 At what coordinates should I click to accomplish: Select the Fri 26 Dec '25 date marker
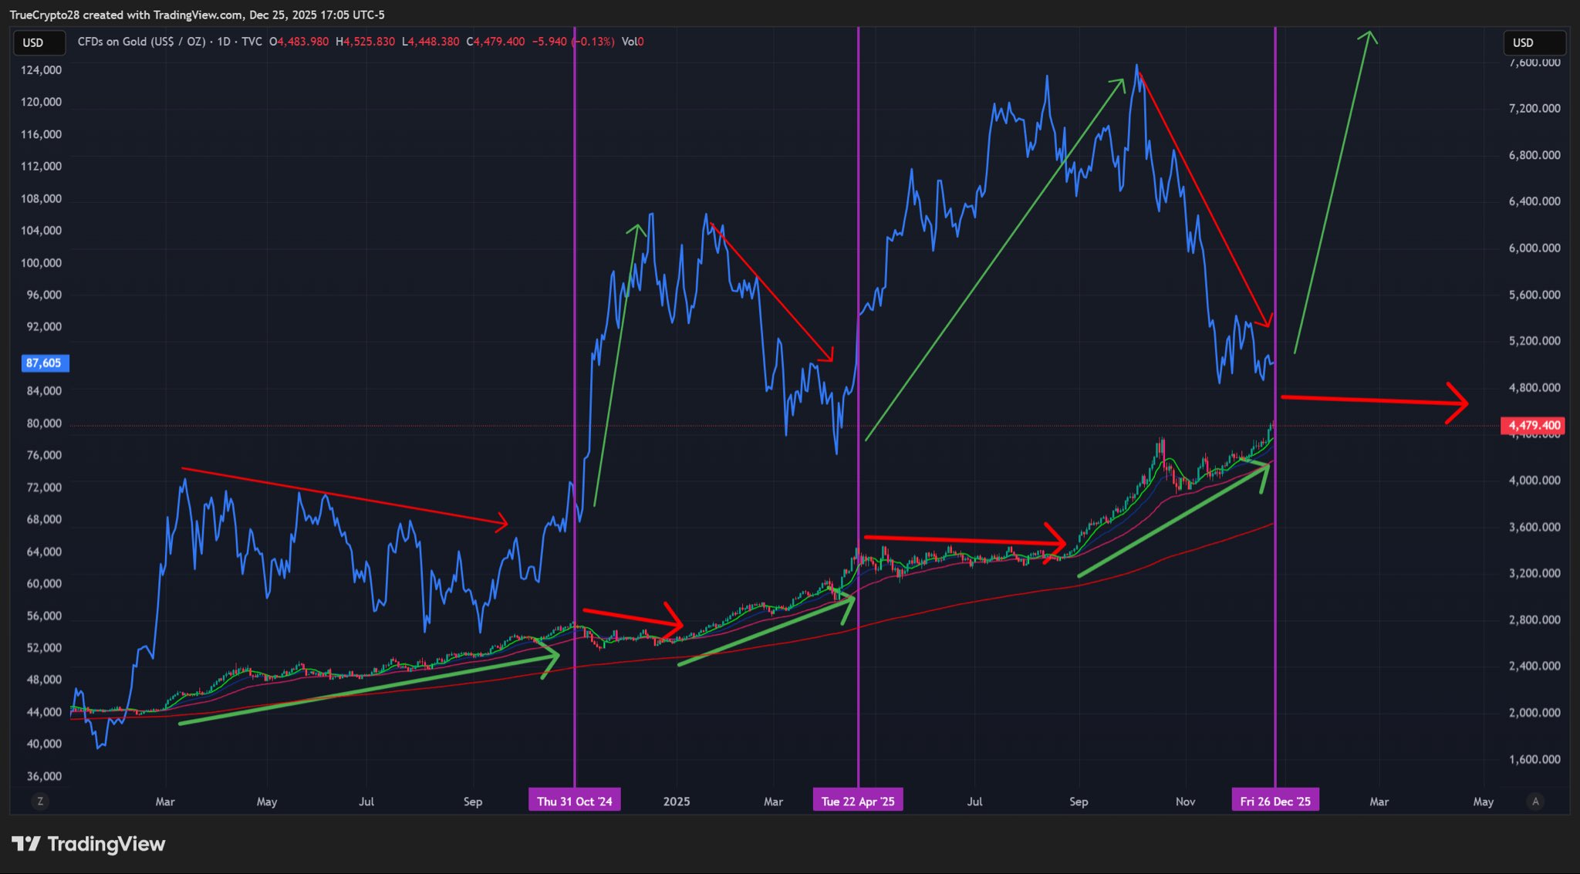(x=1275, y=801)
